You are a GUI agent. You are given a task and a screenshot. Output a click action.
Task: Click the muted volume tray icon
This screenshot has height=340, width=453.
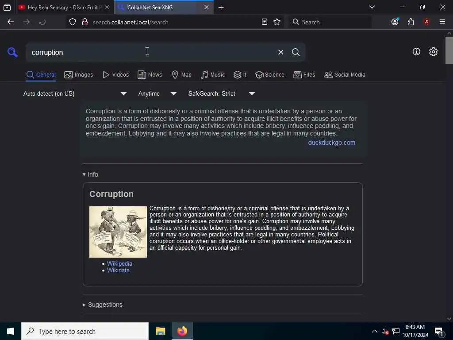[x=385, y=331]
